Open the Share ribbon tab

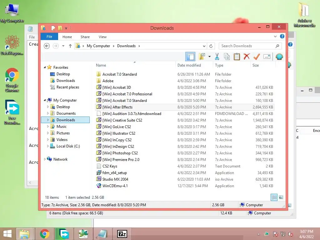[85, 37]
